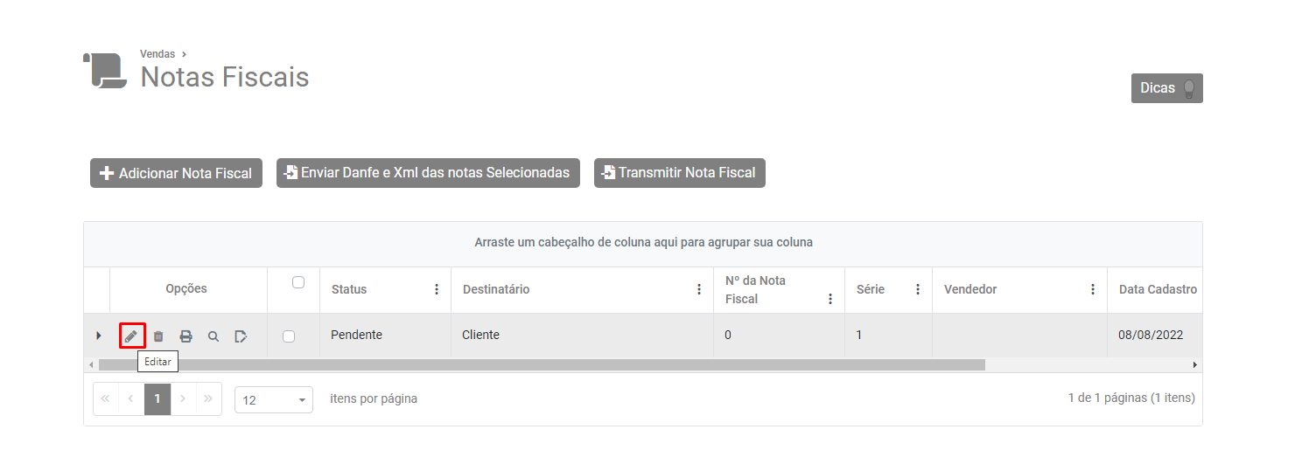Viewport: 1295px width, 464px height.
Task: Delete the note with the trash icon
Action: click(x=158, y=336)
